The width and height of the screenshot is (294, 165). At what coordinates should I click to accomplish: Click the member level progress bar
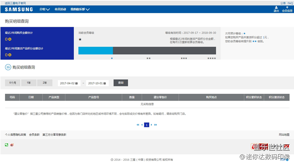point(147,50)
